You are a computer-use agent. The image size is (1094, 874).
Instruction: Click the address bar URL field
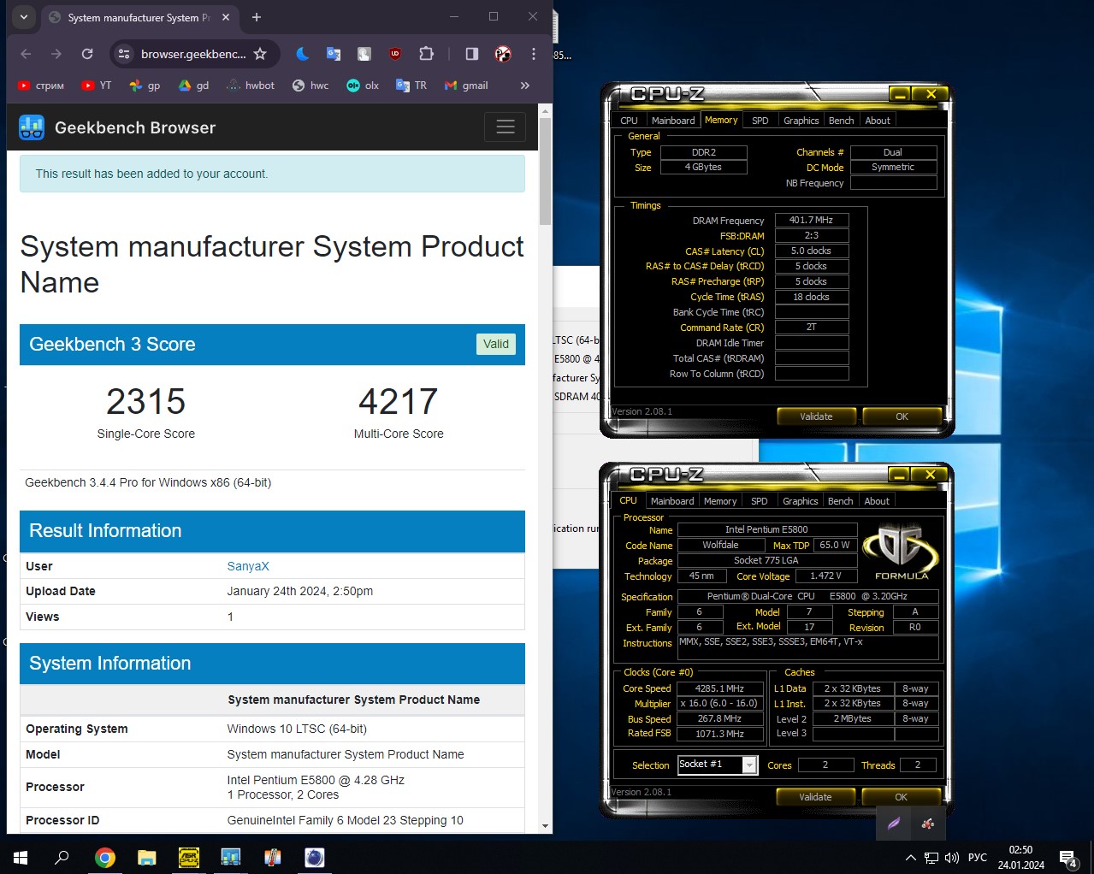pos(193,54)
